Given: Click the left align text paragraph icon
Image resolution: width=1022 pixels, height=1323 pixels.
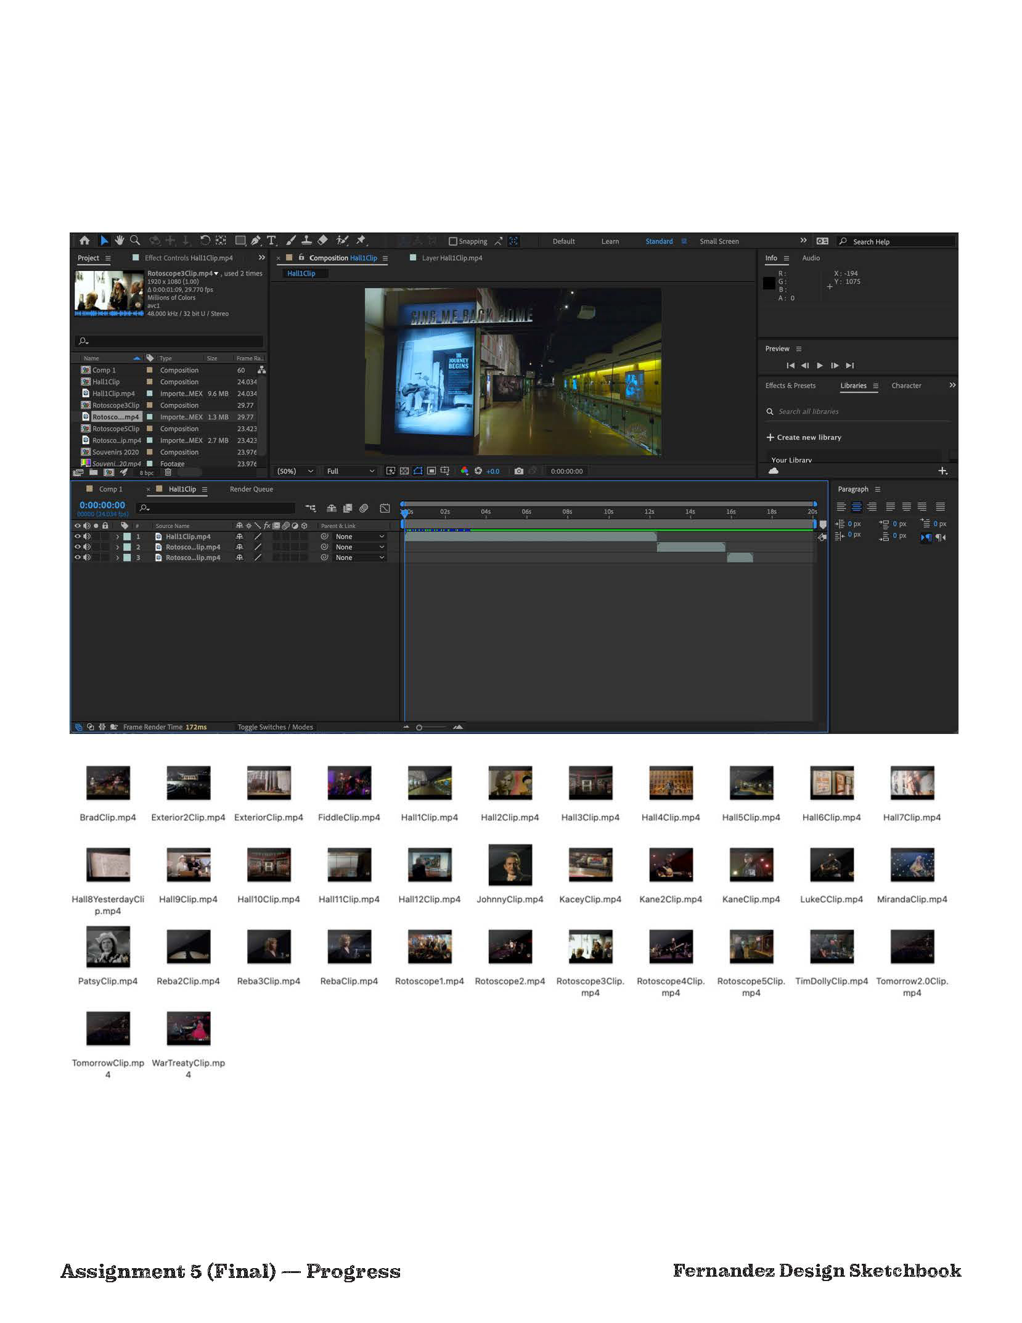Looking at the screenshot, I should coord(841,507).
